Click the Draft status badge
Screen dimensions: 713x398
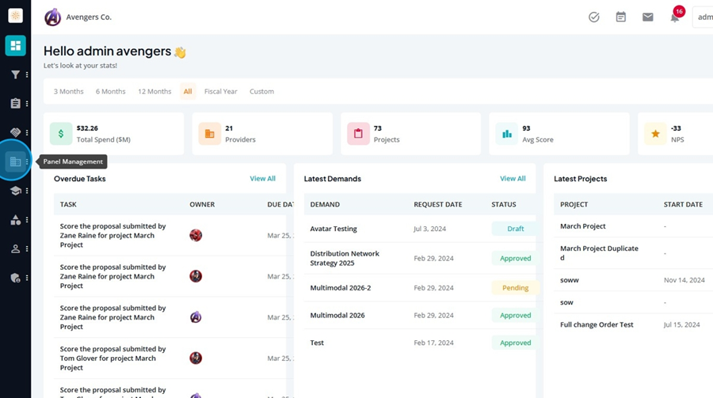(516, 229)
